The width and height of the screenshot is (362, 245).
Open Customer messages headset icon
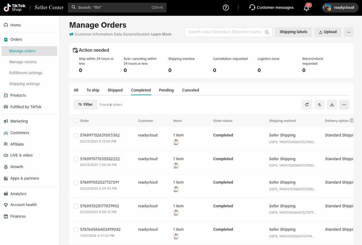(252, 7)
